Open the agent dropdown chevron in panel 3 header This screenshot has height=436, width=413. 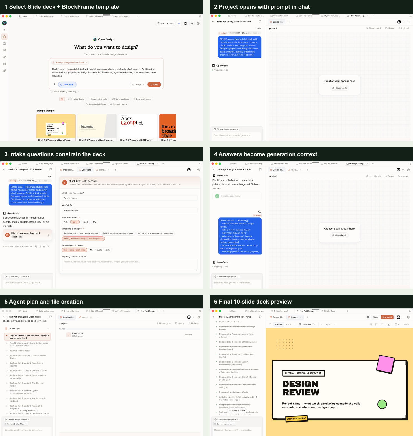[194, 170]
